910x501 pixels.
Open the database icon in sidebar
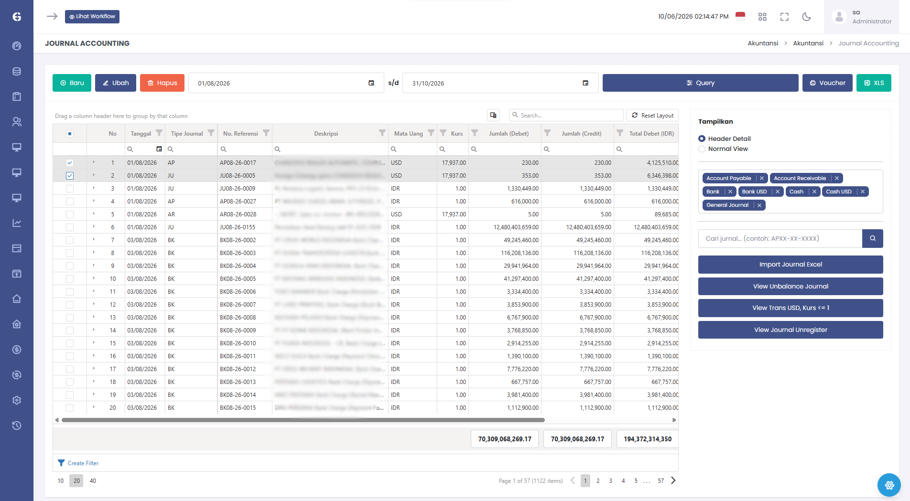pyautogui.click(x=17, y=71)
